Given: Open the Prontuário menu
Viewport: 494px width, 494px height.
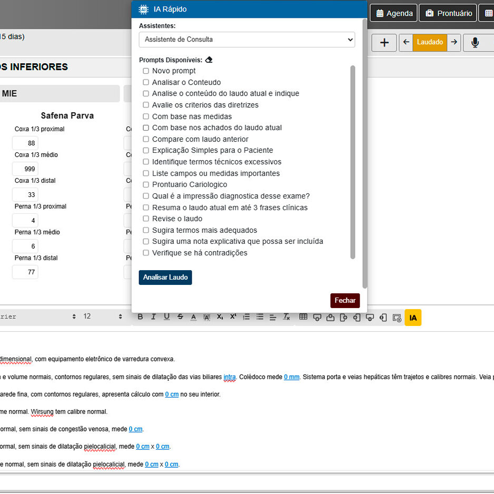Looking at the screenshot, I should tap(448, 13).
